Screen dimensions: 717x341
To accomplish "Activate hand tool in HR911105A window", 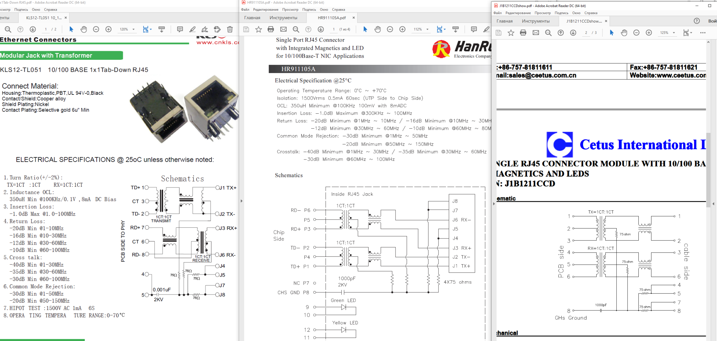I will (377, 29).
